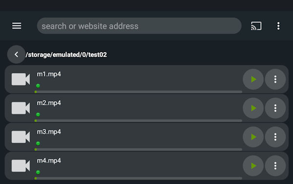Play the m3.mp4 video
293x184 pixels.
253,137
